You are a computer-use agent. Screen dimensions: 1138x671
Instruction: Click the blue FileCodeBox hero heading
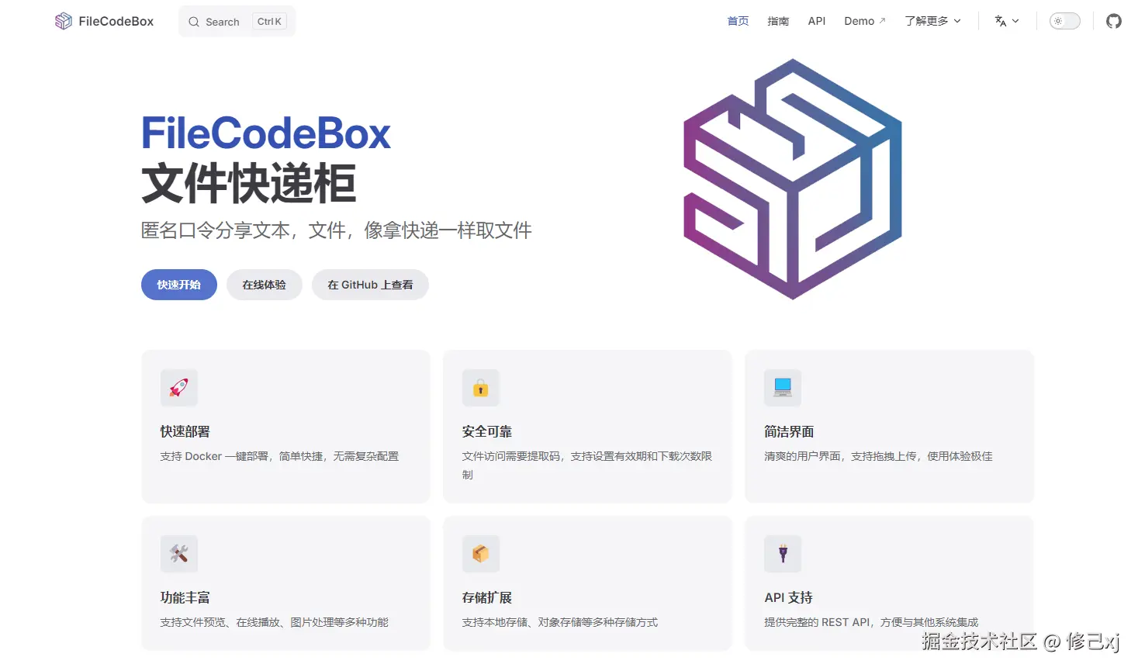click(266, 133)
